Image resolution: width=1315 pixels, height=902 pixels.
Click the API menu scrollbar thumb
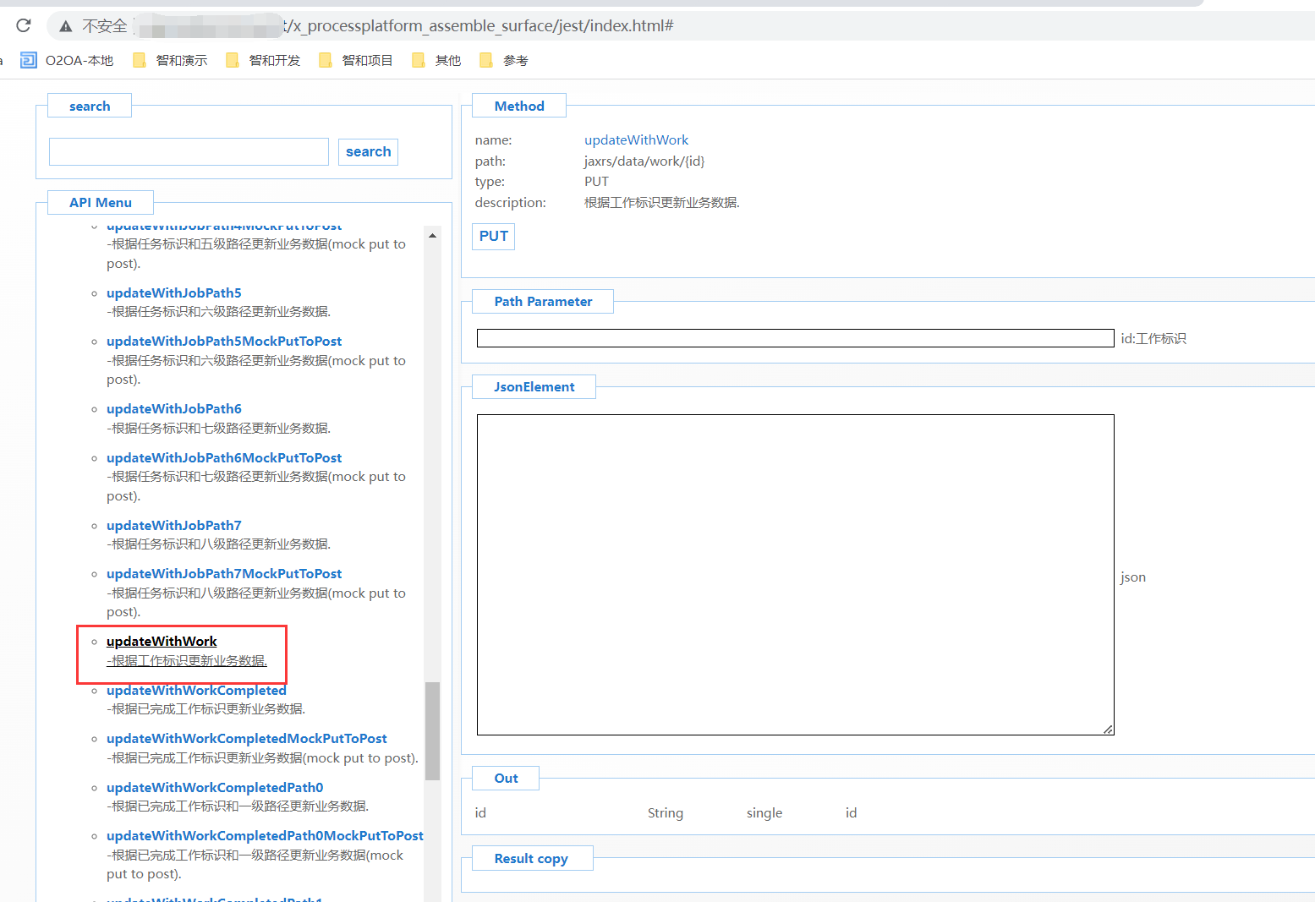click(x=433, y=731)
